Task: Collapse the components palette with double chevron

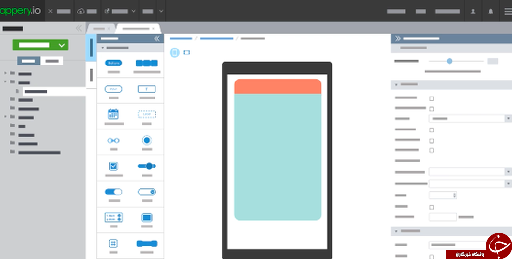Action: pos(157,39)
